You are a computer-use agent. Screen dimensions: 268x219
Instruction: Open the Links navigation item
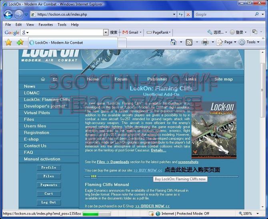pos(191,79)
